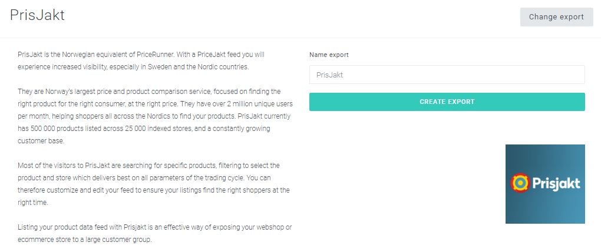Click the white Prisjakt wordmark in logo
This screenshot has height=249, width=601.
pyautogui.click(x=556, y=184)
